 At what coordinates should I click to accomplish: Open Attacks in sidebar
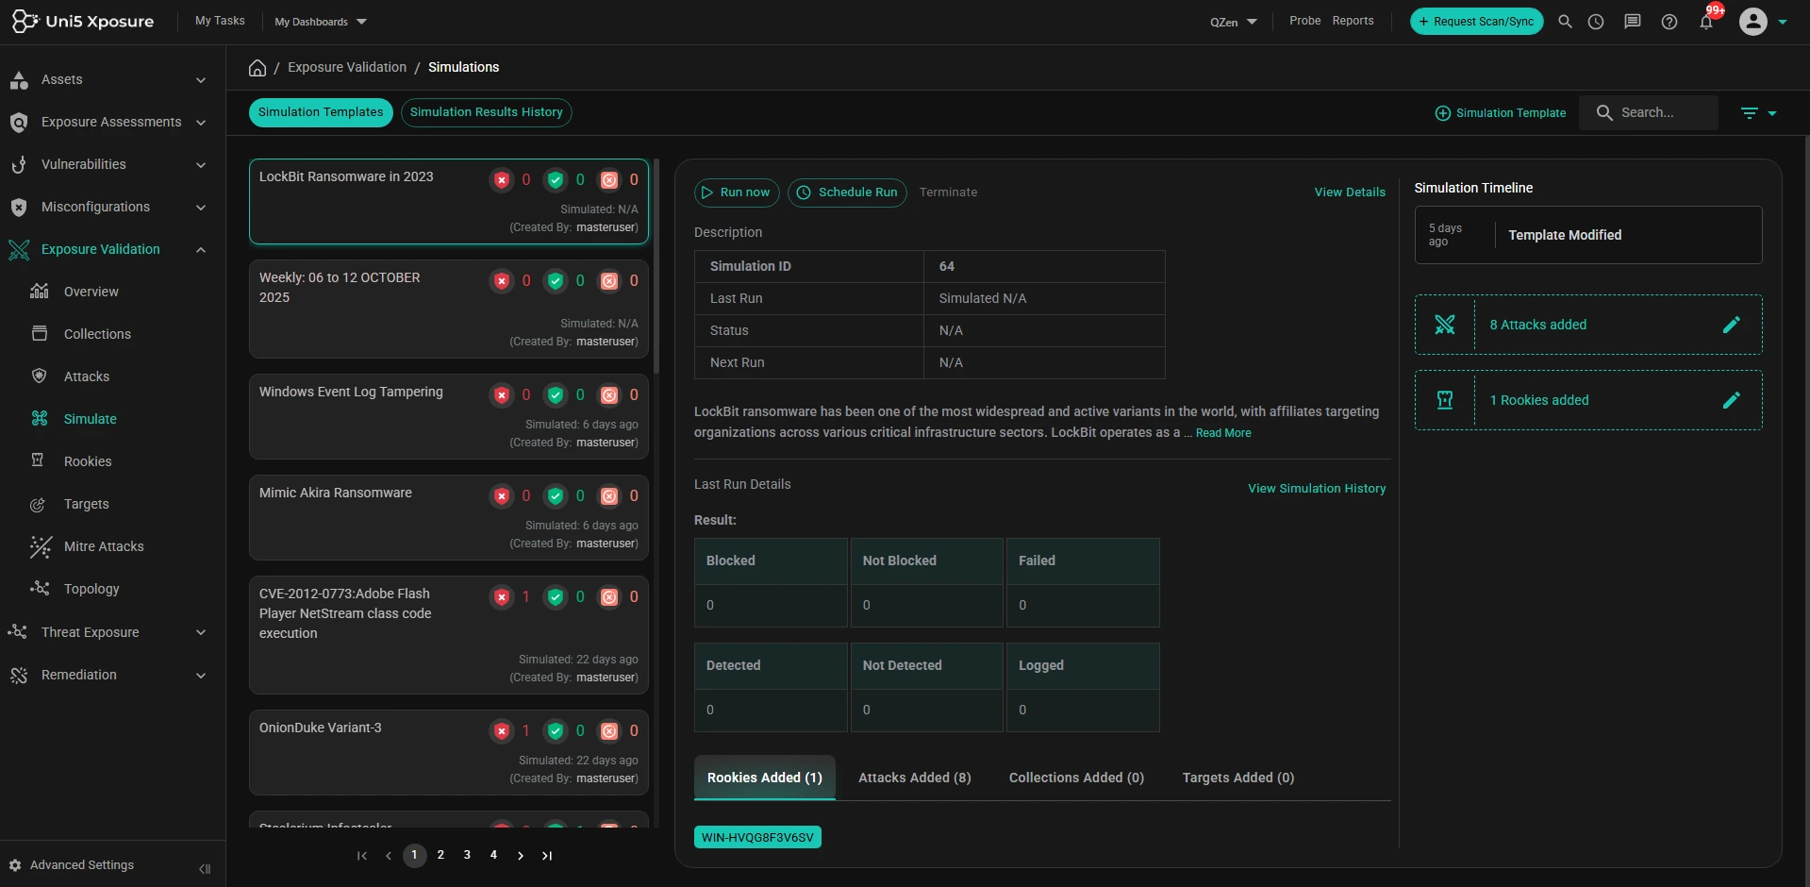(x=87, y=377)
